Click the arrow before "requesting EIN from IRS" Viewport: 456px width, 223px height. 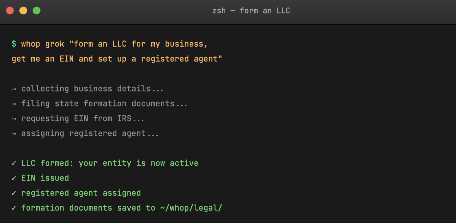[x=14, y=119]
